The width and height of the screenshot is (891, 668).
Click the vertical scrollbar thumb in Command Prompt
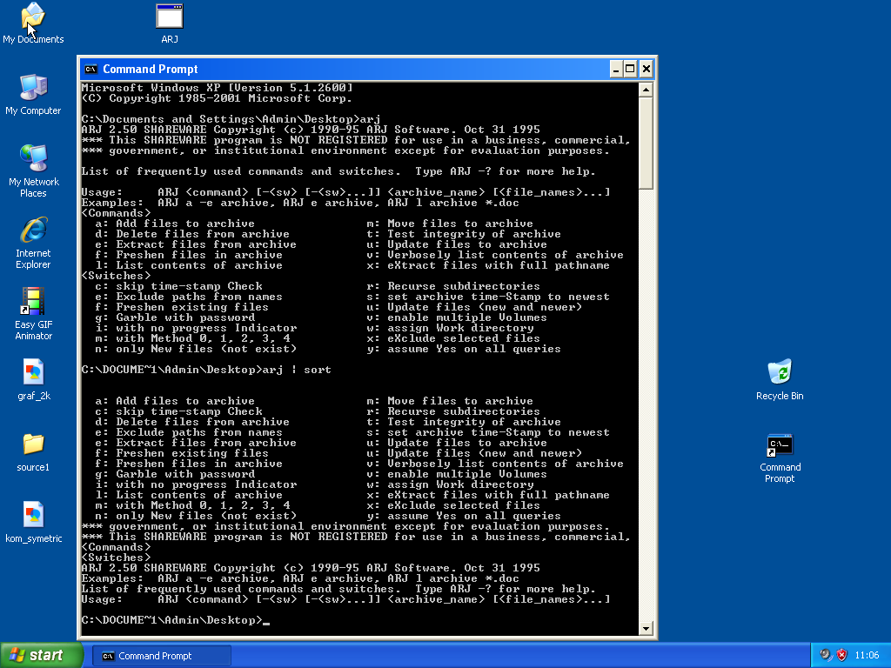pos(646,143)
